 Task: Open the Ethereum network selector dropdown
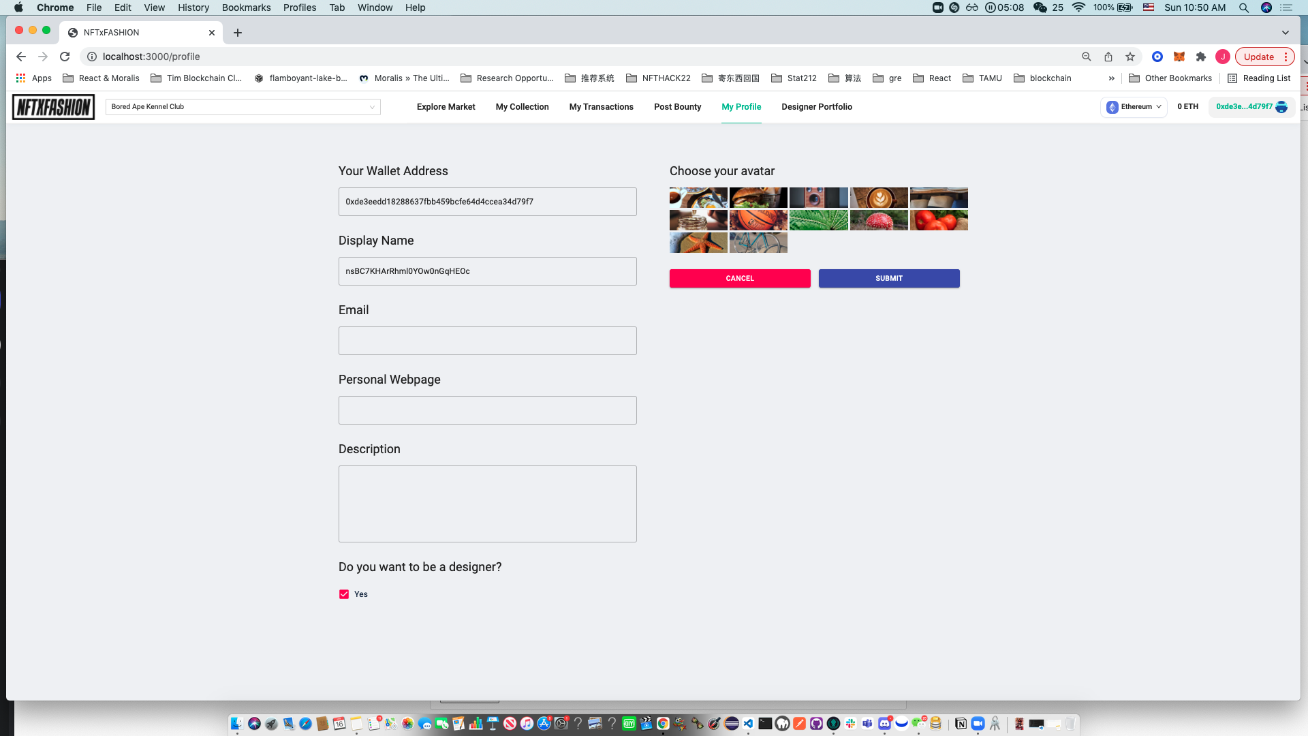pyautogui.click(x=1134, y=107)
